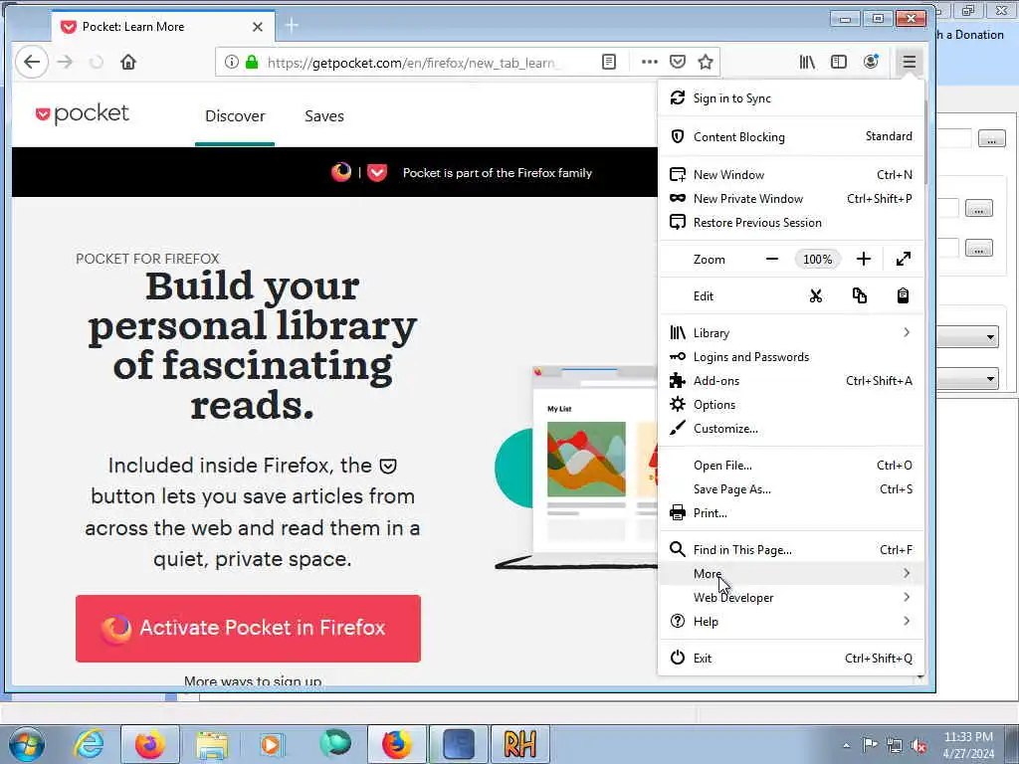Choose New Window from menu
Viewport: 1019px width, 764px height.
click(790, 175)
